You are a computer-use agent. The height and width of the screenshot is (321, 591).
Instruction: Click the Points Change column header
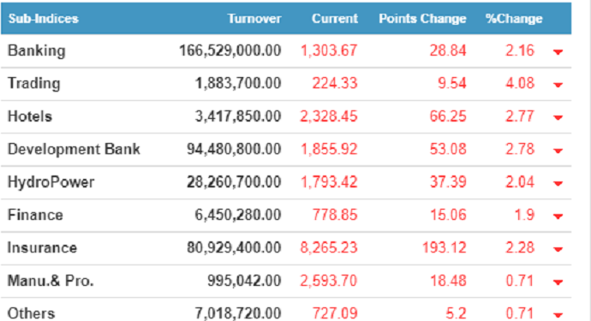[422, 19]
